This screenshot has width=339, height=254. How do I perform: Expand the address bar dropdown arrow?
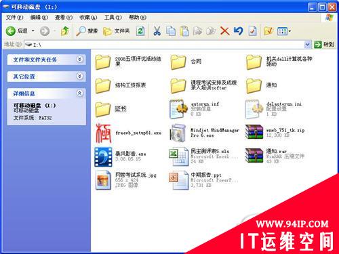[x=307, y=45]
